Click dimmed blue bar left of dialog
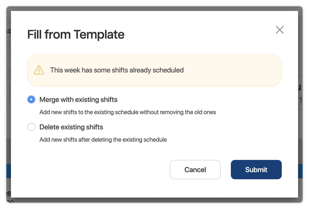Screen dimensions: 309x209 click(8, 171)
